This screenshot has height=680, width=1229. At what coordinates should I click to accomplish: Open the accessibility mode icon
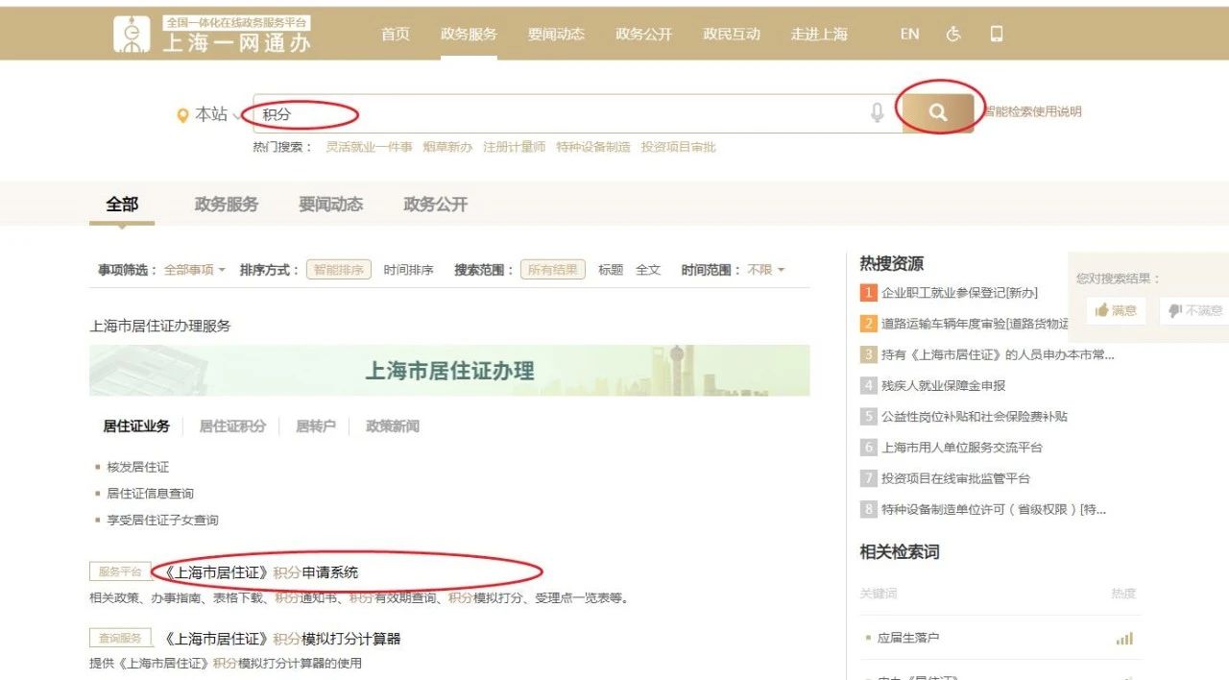(x=953, y=35)
